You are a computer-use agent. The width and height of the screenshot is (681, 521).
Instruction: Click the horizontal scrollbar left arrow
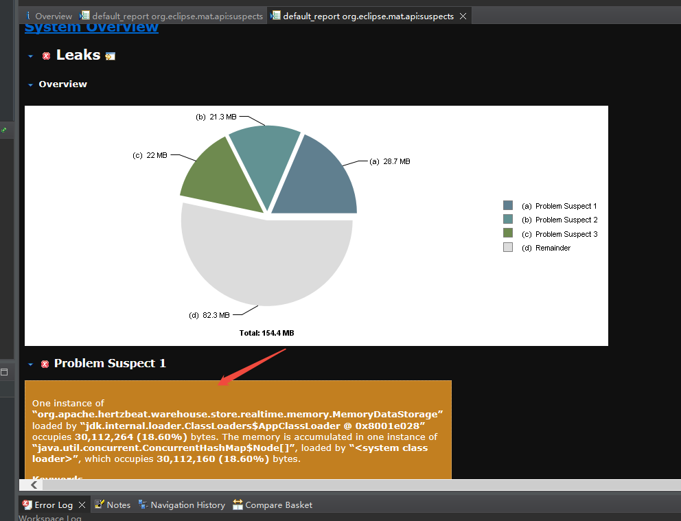(34, 485)
